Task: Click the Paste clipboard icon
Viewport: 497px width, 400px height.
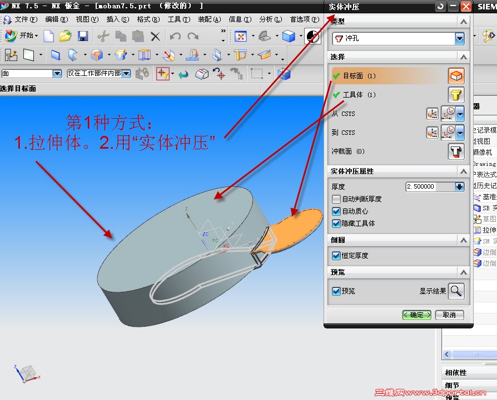Action: (138, 37)
